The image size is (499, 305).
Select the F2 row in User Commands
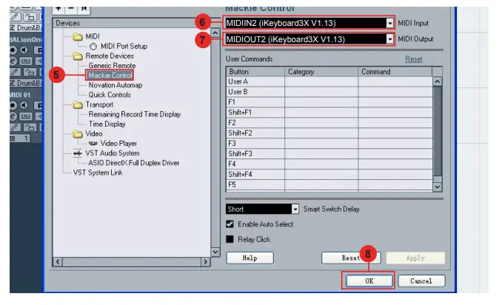(329, 123)
